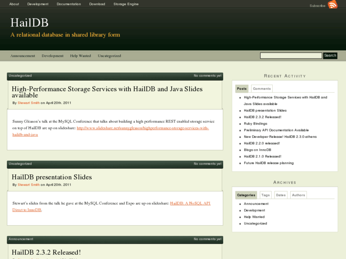Switch to Categories tab in Archives

pos(246,195)
